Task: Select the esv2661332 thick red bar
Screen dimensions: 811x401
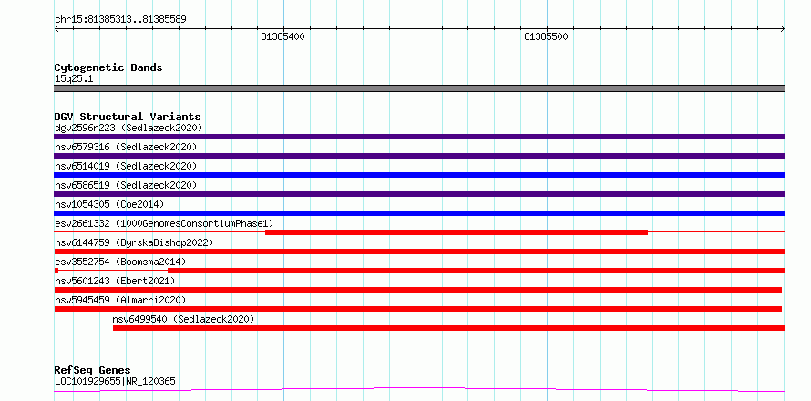Action: [x=457, y=232]
